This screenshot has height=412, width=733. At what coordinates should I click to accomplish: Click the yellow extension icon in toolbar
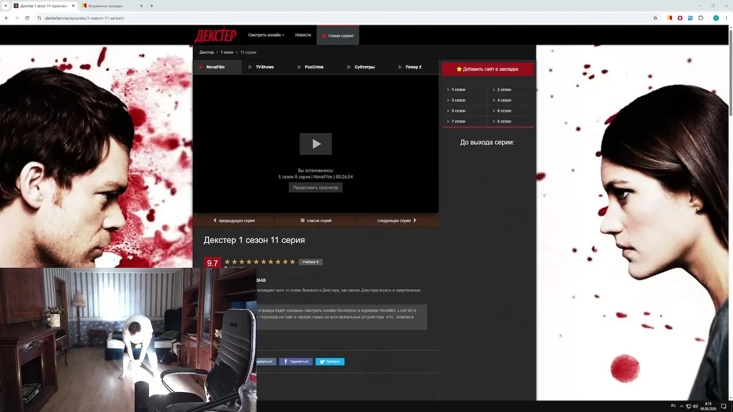669,18
